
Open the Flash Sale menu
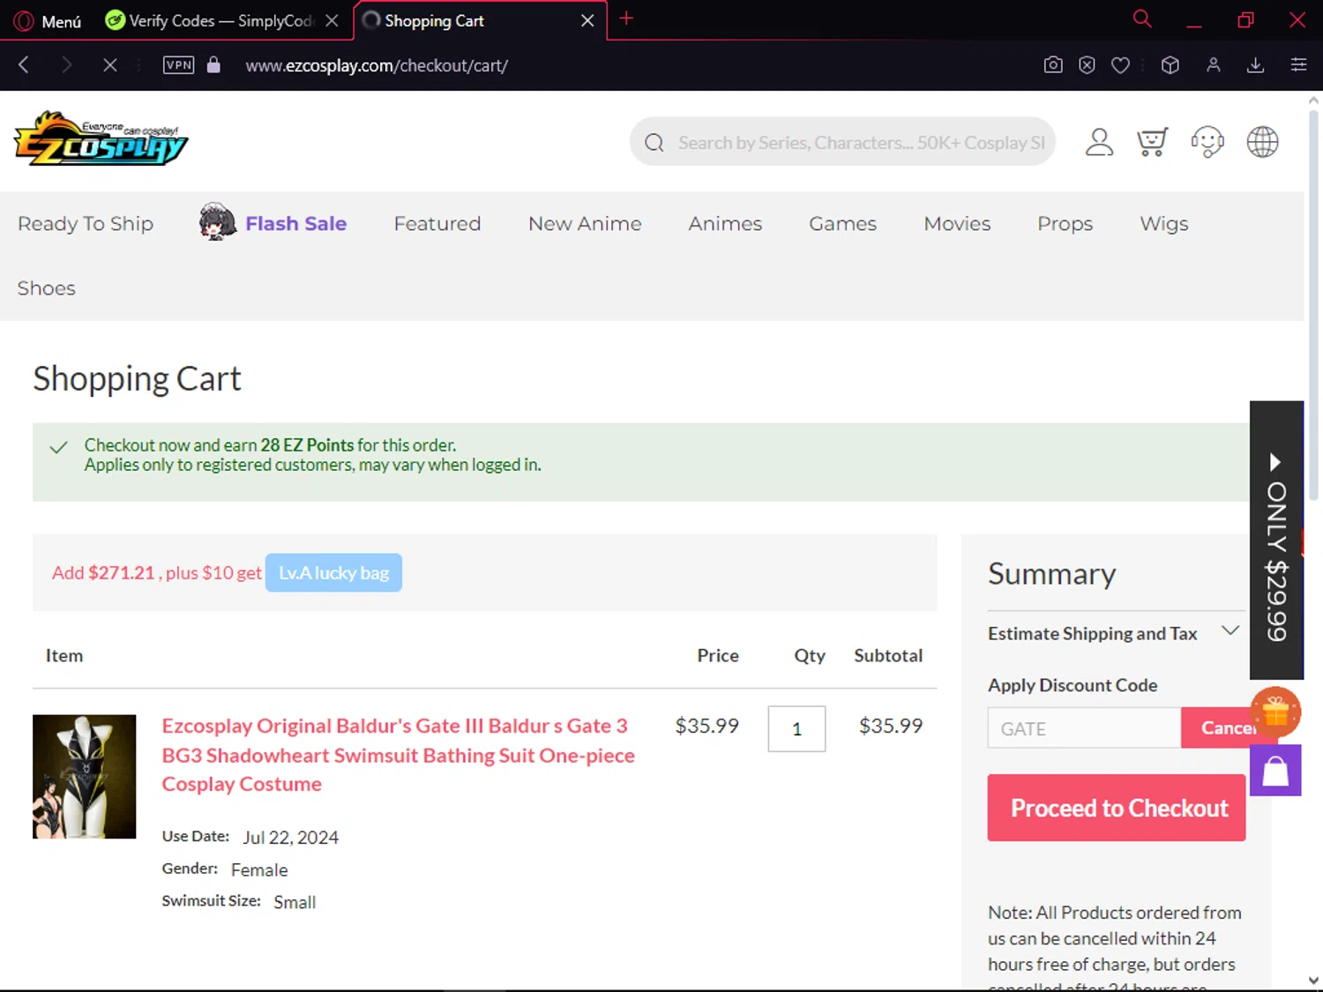(273, 223)
